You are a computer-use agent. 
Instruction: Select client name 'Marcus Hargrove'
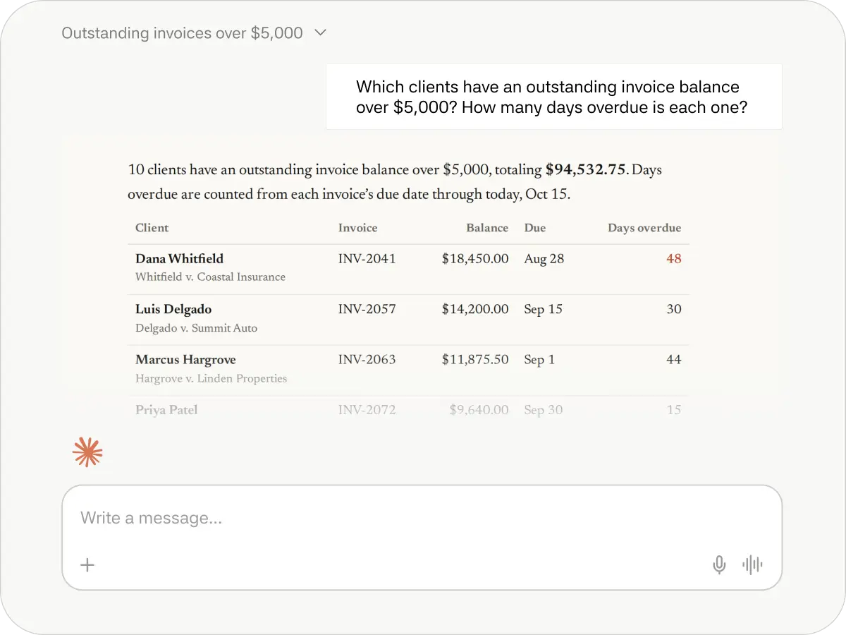pos(185,360)
